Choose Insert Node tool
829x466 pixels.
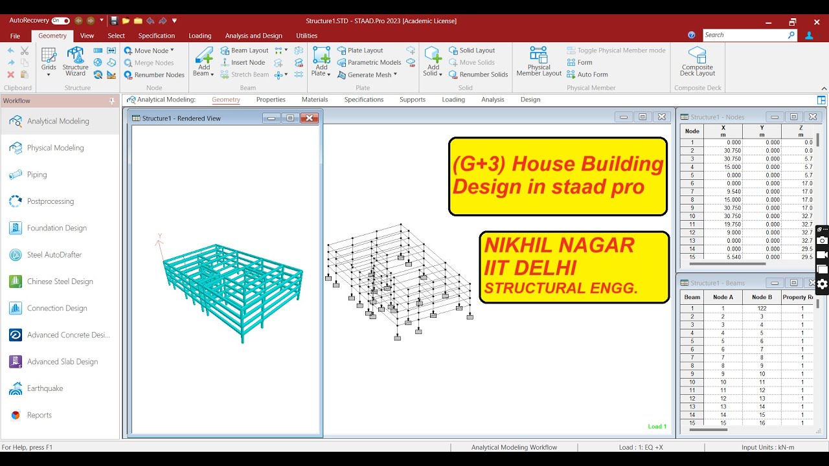(x=243, y=63)
